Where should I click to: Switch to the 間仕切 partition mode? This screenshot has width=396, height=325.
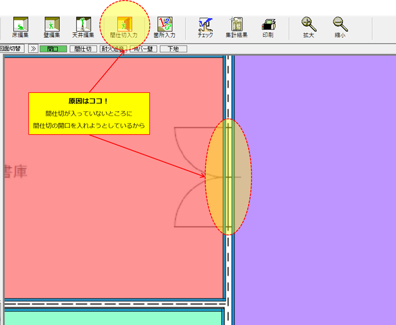tap(83, 49)
